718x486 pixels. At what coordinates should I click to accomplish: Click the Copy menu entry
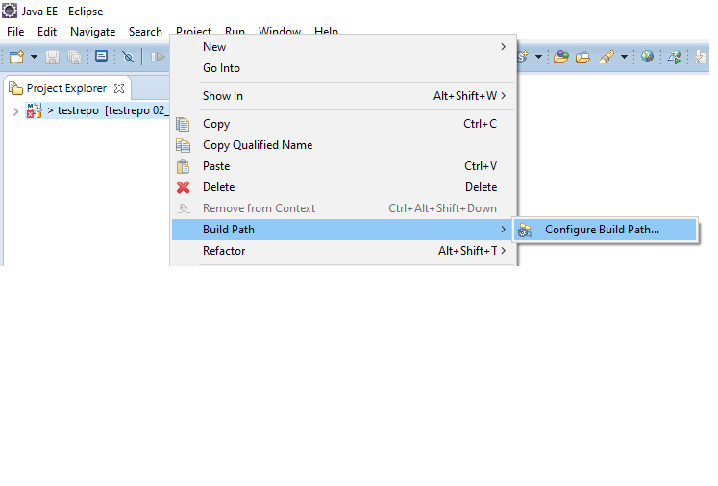pyautogui.click(x=344, y=124)
